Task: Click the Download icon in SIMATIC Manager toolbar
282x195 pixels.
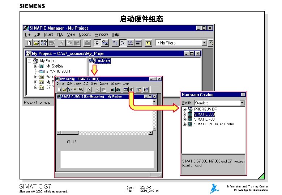Action: tap(87, 43)
